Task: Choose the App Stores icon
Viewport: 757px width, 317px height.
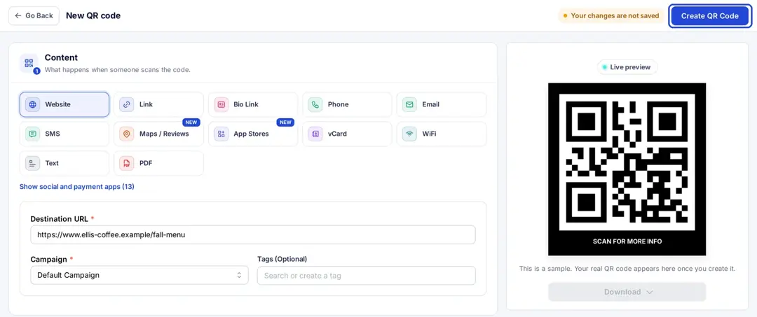Action: [221, 134]
